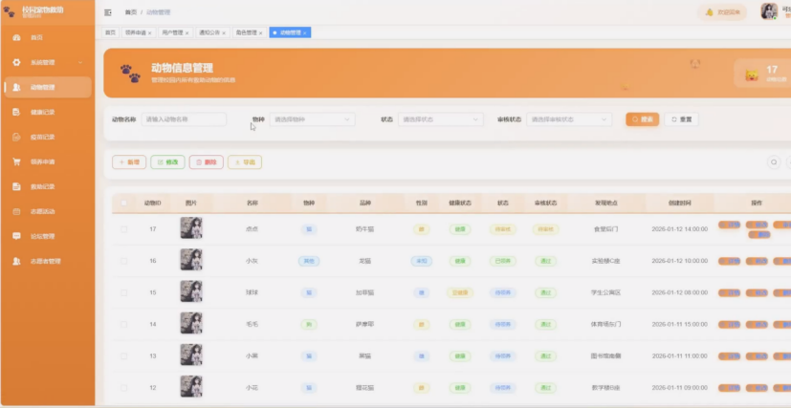791x408 pixels.
Task: Click the 亚健康 tag in 球球 row
Action: [460, 292]
